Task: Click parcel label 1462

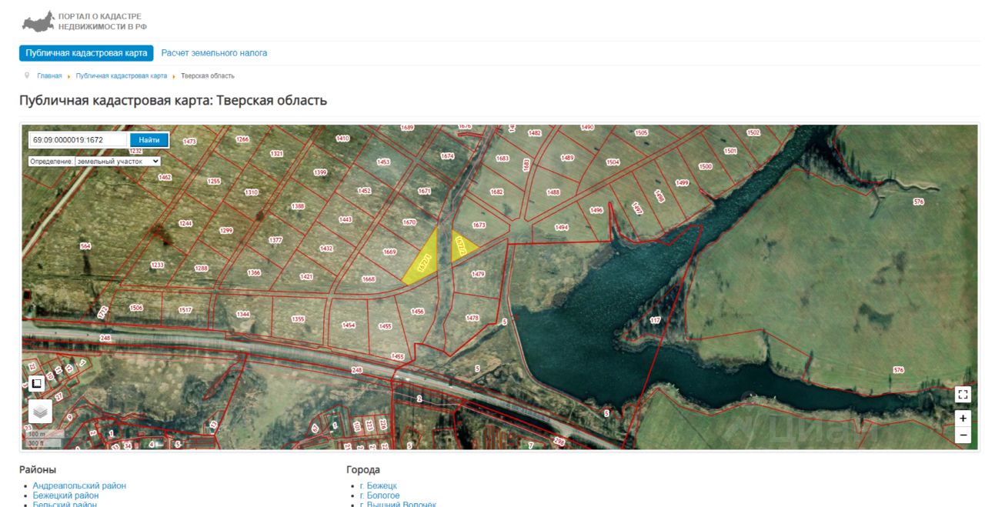Action: [165, 178]
